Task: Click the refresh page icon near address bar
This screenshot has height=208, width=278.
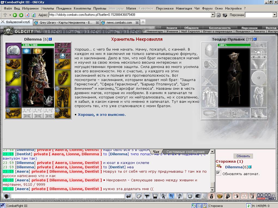Action: [x=33, y=15]
